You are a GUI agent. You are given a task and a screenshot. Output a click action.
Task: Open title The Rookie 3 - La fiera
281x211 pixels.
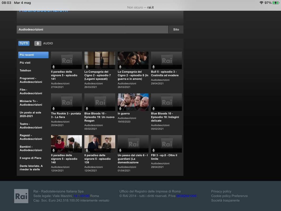point(66,115)
